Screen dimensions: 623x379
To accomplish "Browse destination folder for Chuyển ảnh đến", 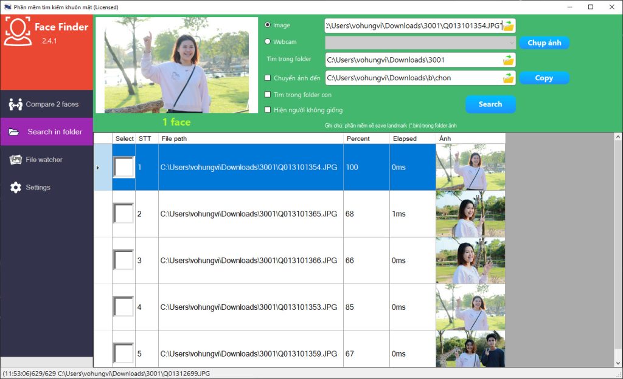I will pos(507,78).
